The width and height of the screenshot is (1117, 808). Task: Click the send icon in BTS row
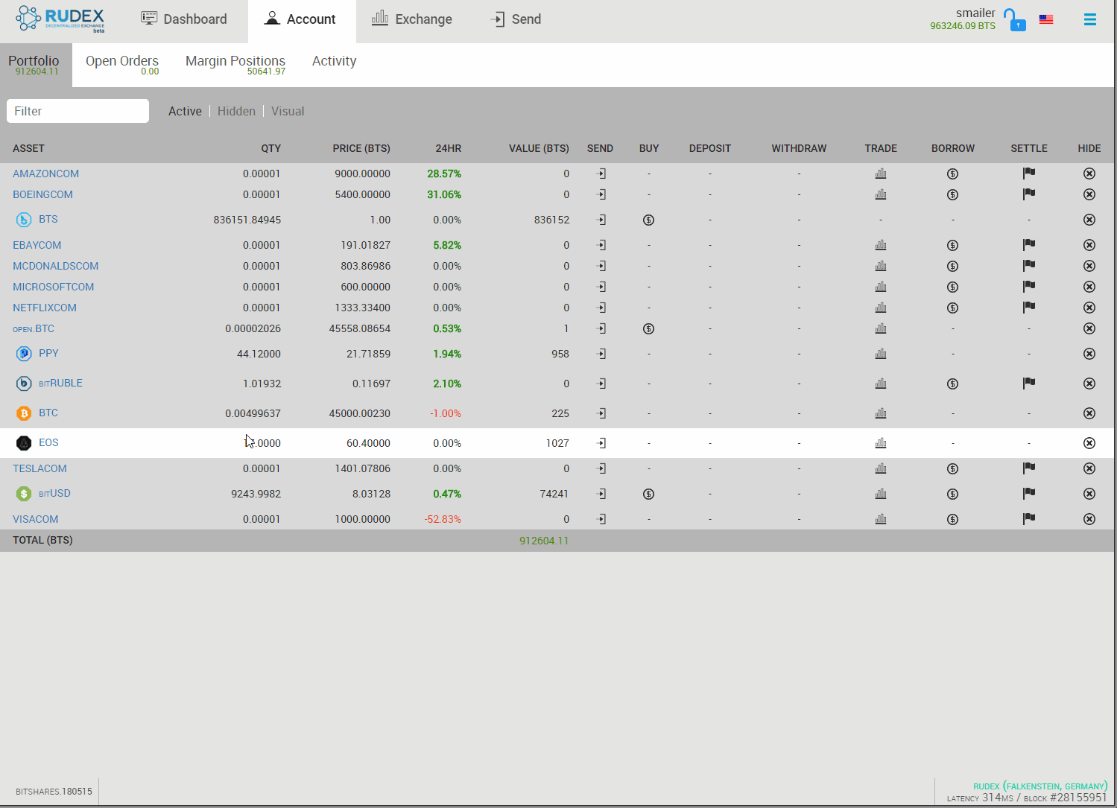[x=601, y=220]
